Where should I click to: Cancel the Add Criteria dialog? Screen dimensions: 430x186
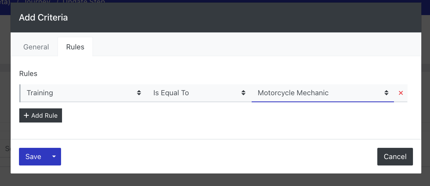395,156
